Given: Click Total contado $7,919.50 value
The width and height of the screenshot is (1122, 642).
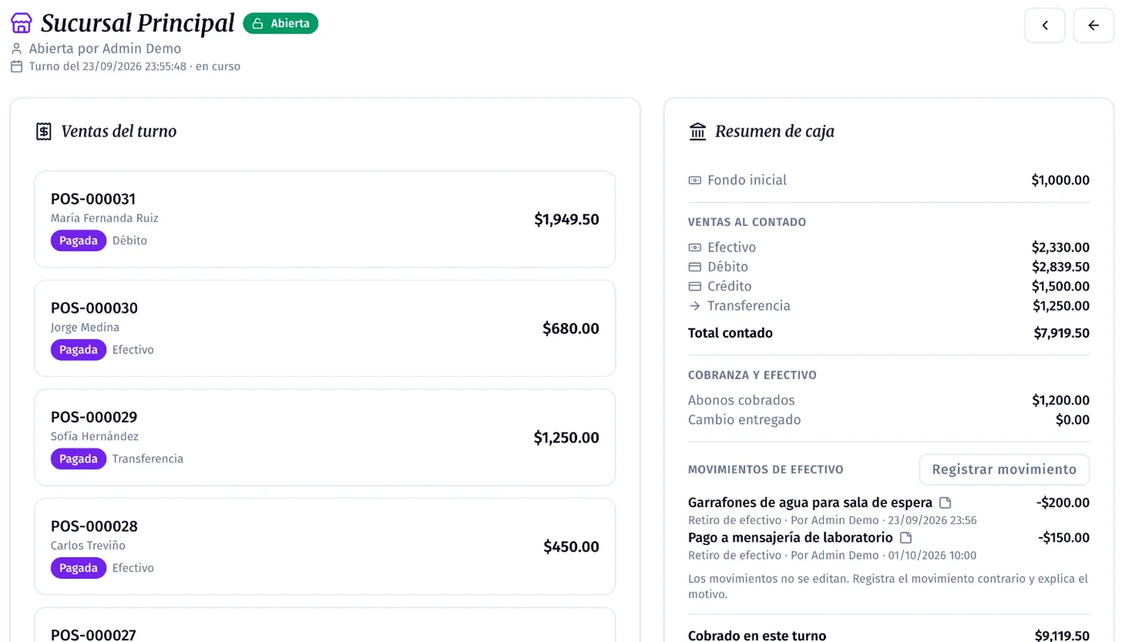Looking at the screenshot, I should [1061, 333].
